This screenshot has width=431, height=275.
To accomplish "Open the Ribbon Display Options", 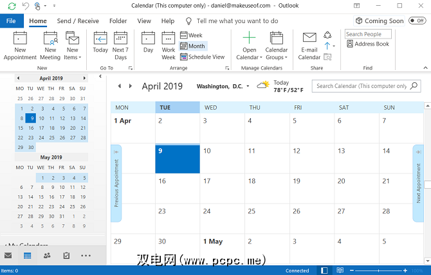I will pos(357,6).
